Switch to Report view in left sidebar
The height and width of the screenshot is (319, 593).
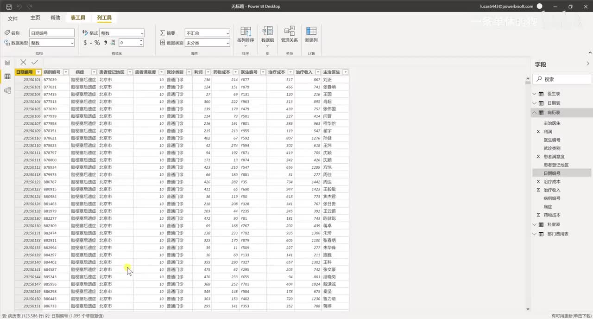click(x=7, y=63)
